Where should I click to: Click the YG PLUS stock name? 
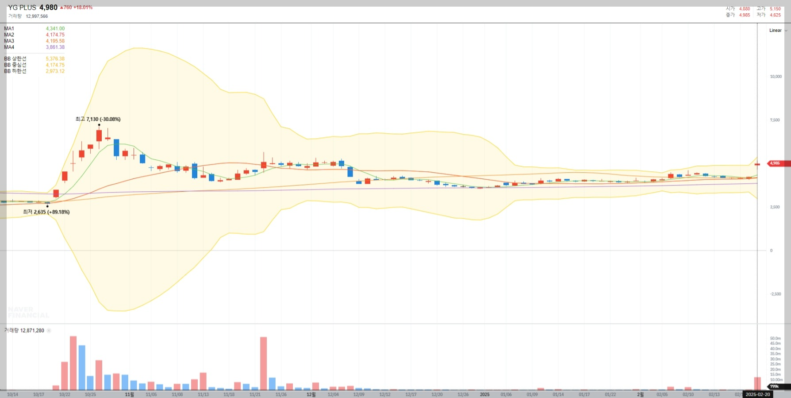click(22, 8)
